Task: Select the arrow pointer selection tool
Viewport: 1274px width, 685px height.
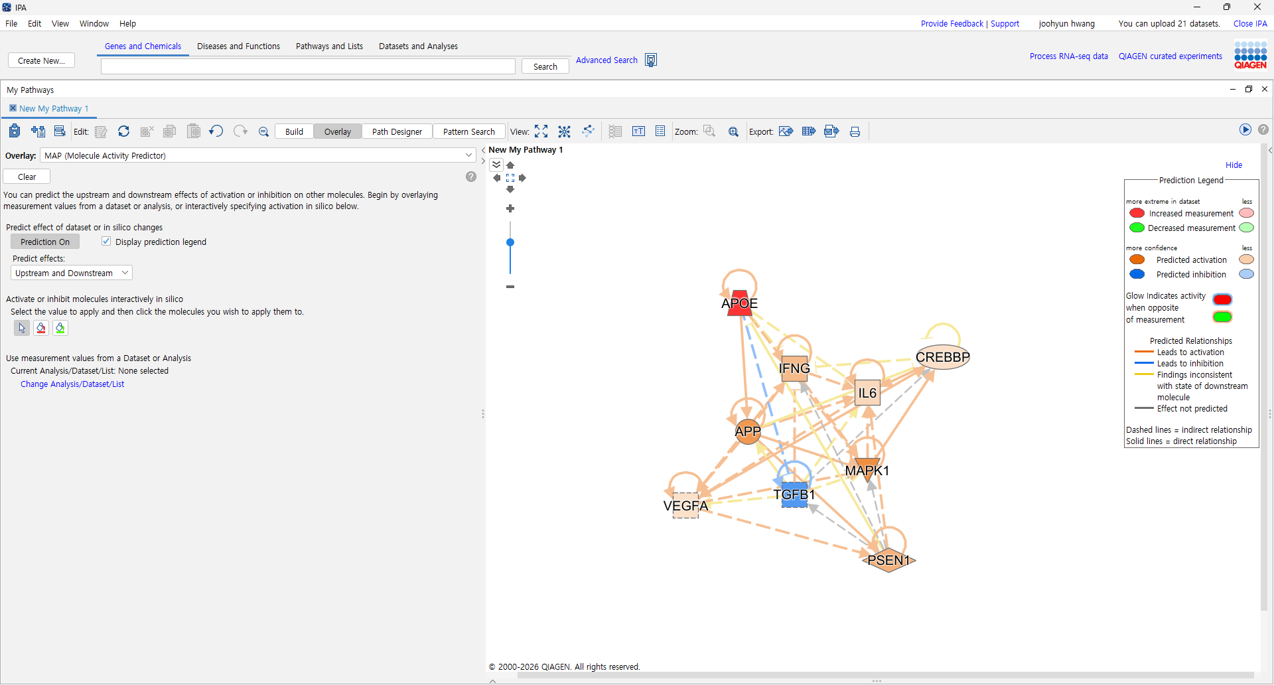Action: (x=22, y=328)
